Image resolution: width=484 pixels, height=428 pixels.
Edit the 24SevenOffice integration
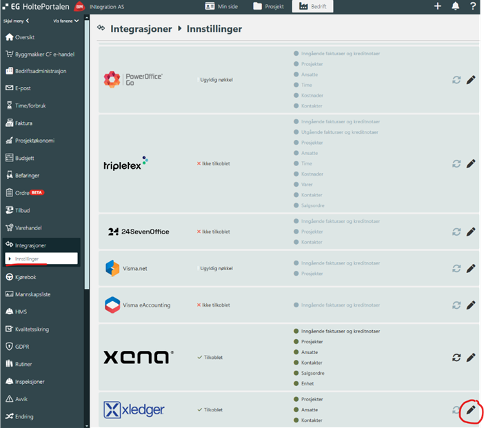471,232
